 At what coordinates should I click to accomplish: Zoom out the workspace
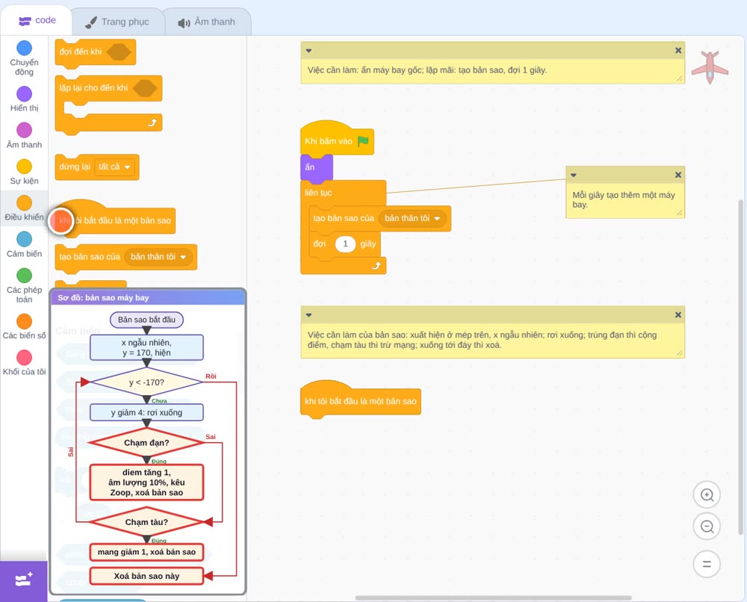707,527
